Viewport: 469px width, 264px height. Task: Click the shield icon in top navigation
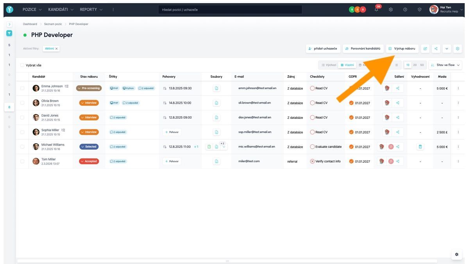pyautogui.click(x=420, y=10)
